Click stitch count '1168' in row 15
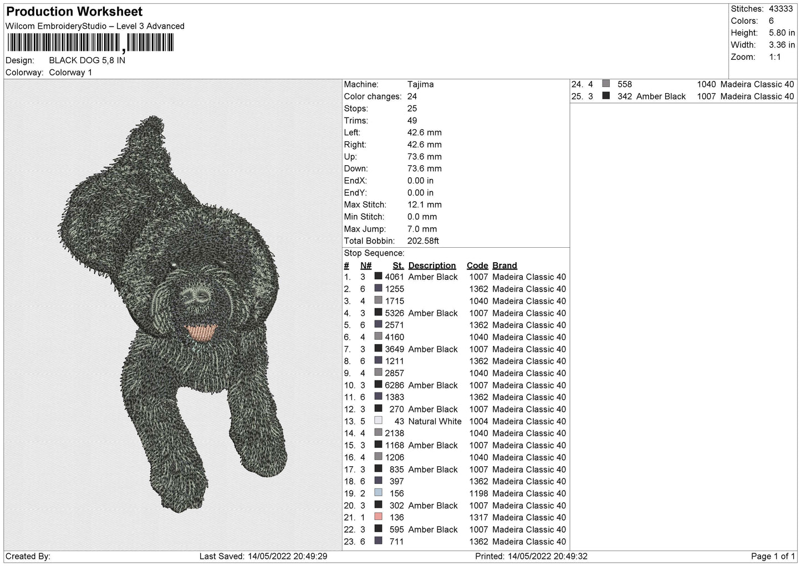 click(x=394, y=445)
